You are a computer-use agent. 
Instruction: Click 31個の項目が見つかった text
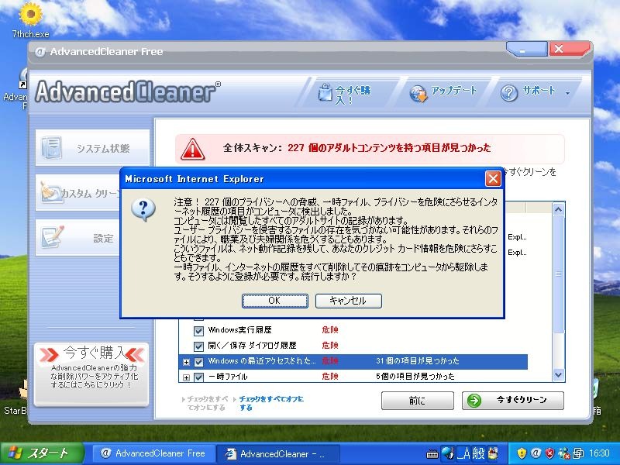point(417,360)
